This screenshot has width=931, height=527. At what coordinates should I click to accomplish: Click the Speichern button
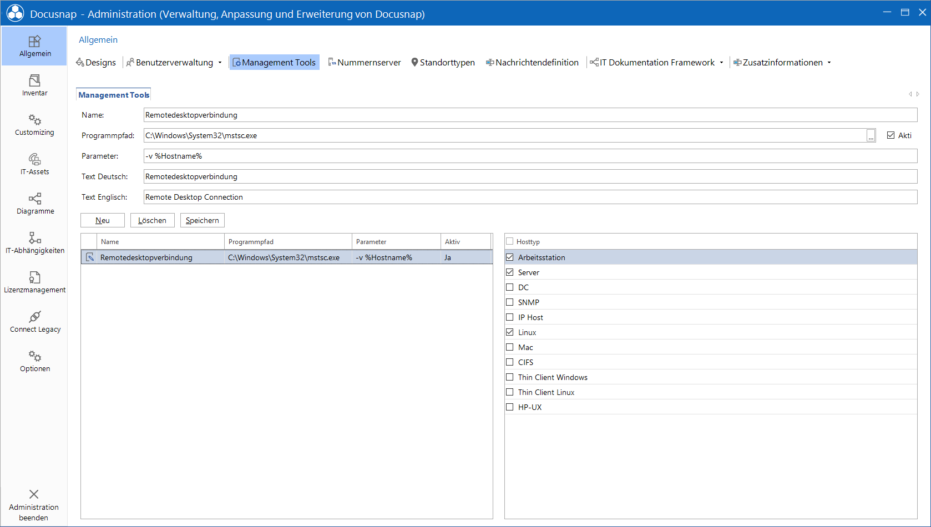tap(203, 220)
